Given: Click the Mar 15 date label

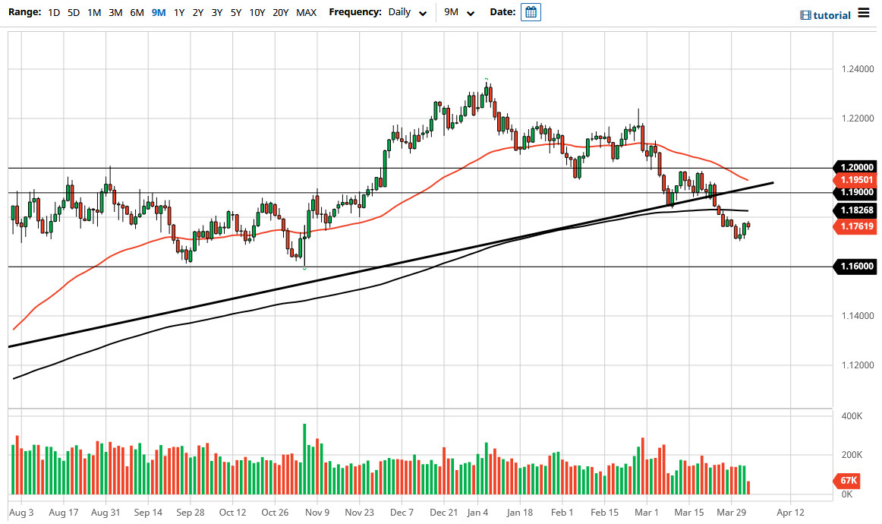Looking at the screenshot, I should click(689, 512).
